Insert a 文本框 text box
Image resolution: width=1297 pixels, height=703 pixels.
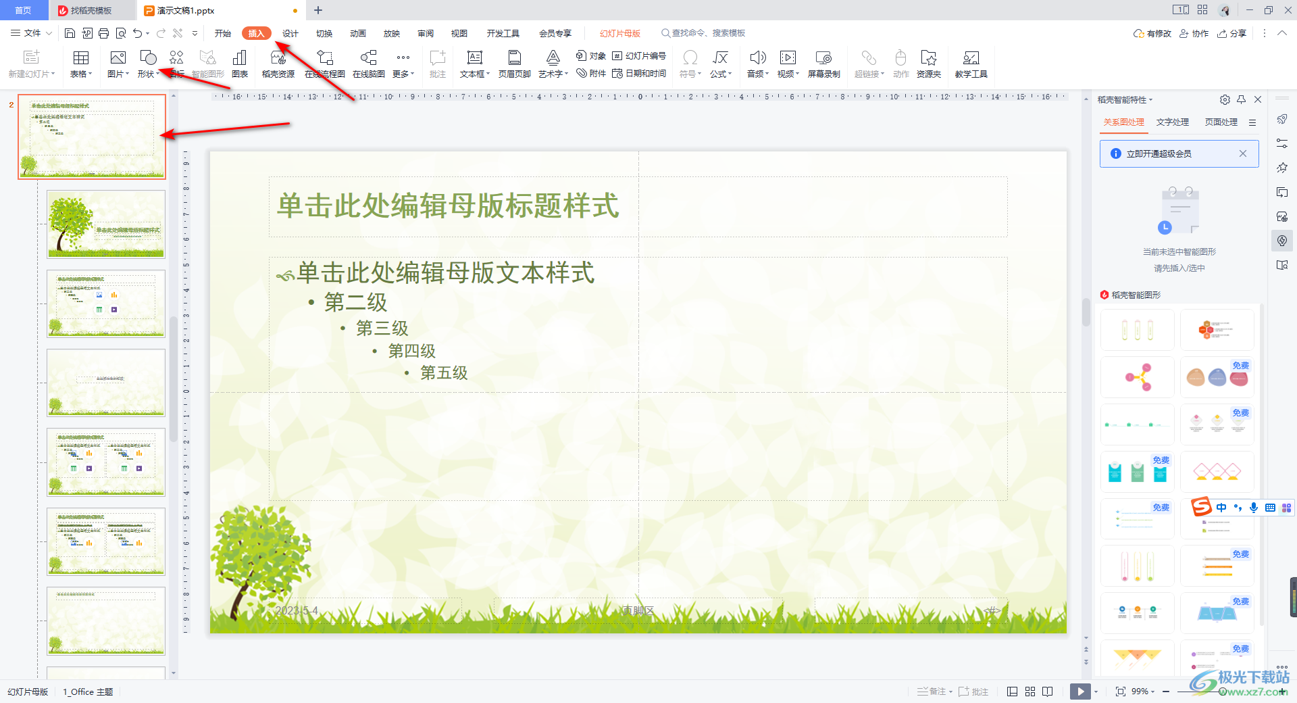pos(475,64)
